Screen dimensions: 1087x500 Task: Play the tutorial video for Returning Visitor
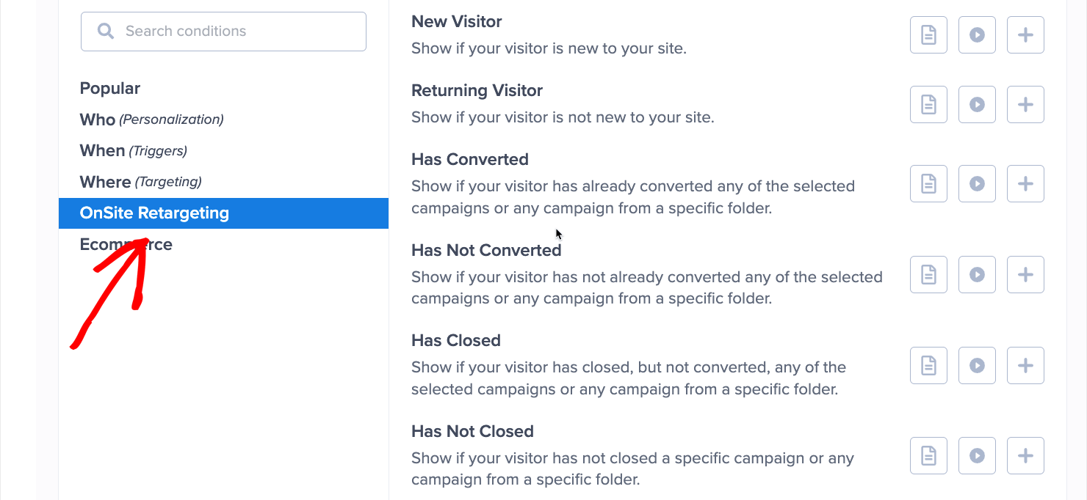coord(977,104)
